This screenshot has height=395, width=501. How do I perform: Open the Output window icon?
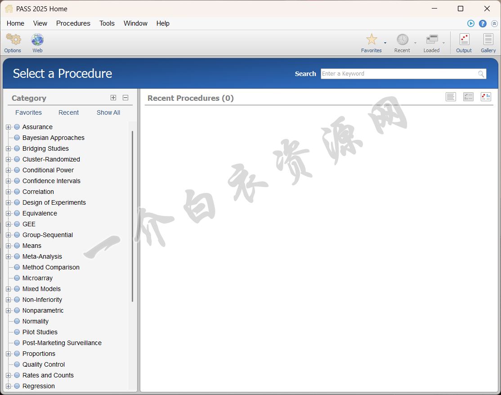pyautogui.click(x=464, y=40)
